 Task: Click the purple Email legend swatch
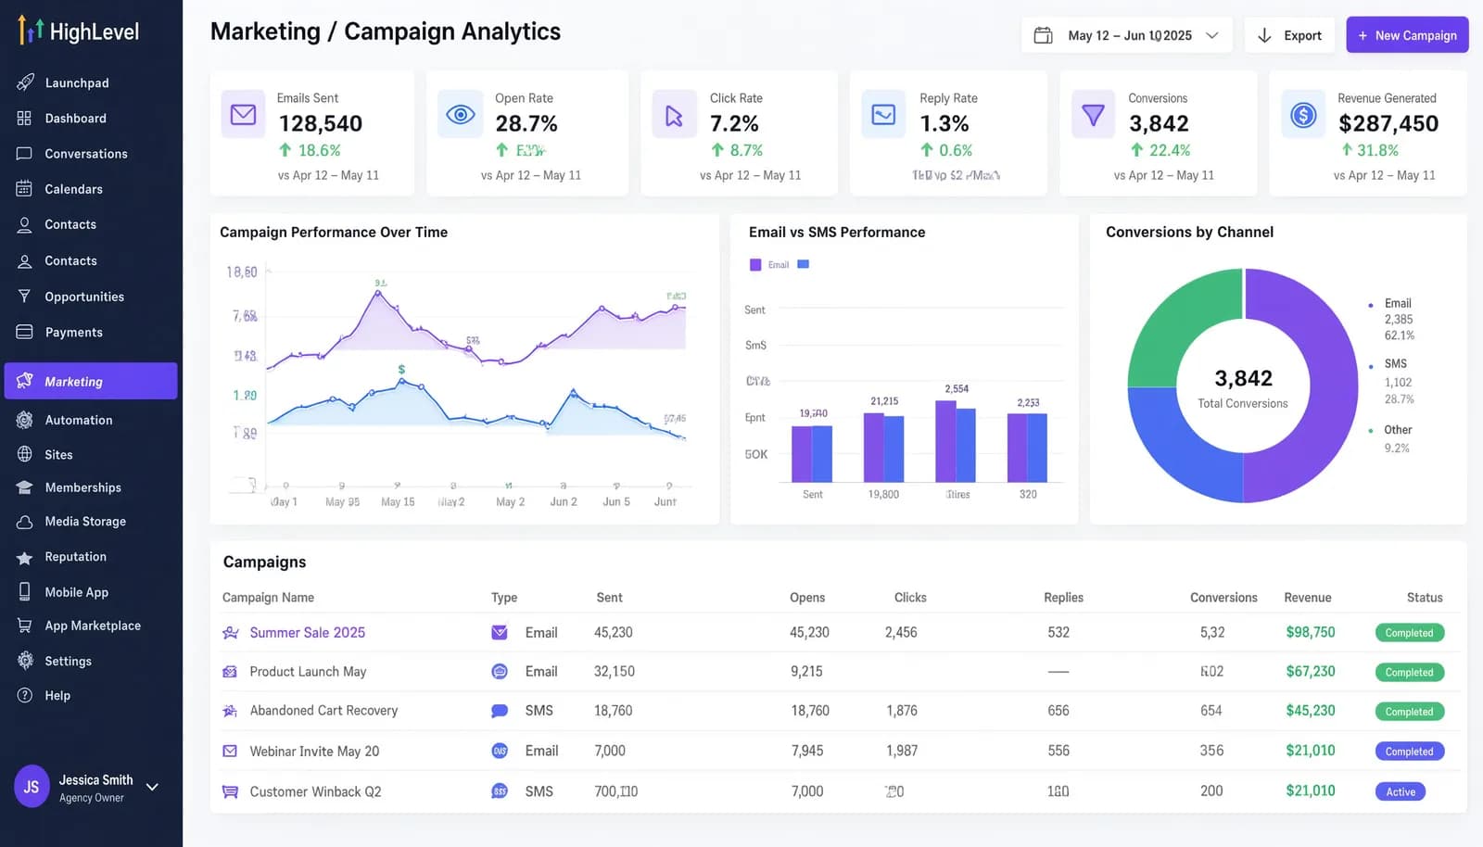755,265
